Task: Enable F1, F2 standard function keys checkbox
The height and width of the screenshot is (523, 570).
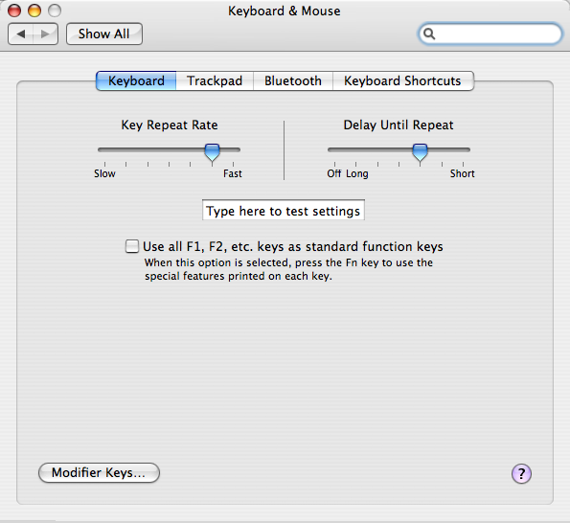Action: tap(131, 246)
